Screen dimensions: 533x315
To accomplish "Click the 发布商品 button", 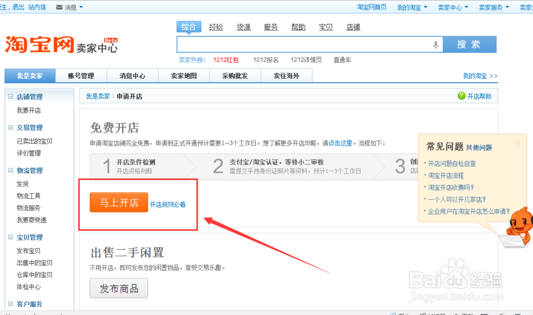I will click(x=119, y=288).
